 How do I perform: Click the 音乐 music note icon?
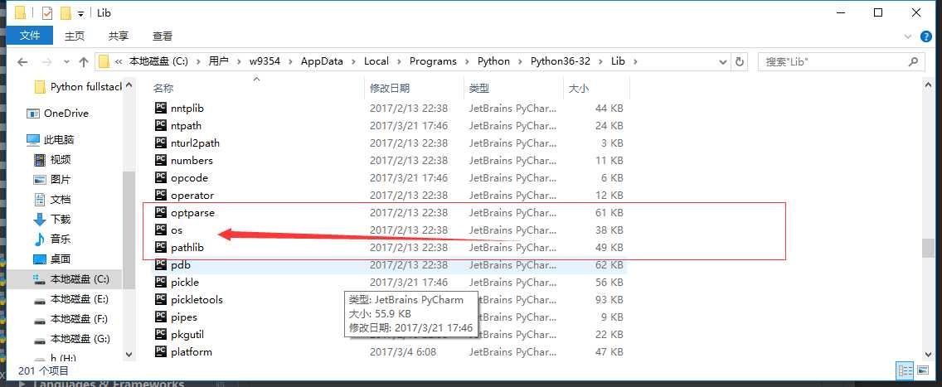(x=40, y=239)
